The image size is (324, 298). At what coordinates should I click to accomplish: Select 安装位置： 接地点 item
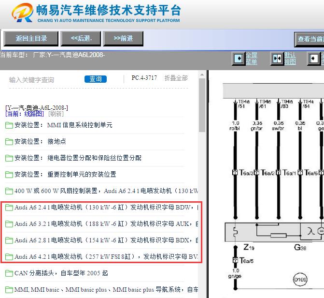40,141
